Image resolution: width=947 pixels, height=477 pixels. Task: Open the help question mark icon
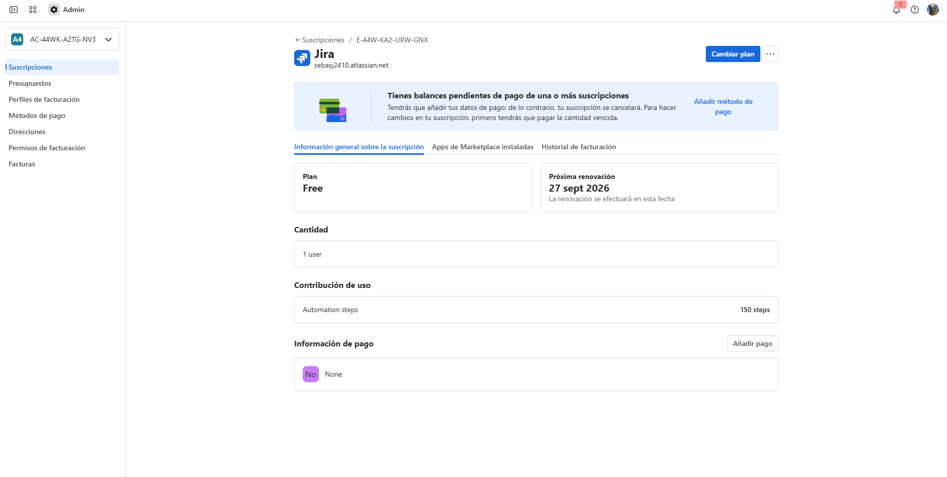[915, 10]
